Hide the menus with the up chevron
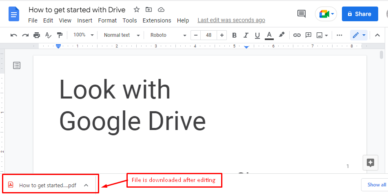Screen dimensions: 388x195 (377, 35)
